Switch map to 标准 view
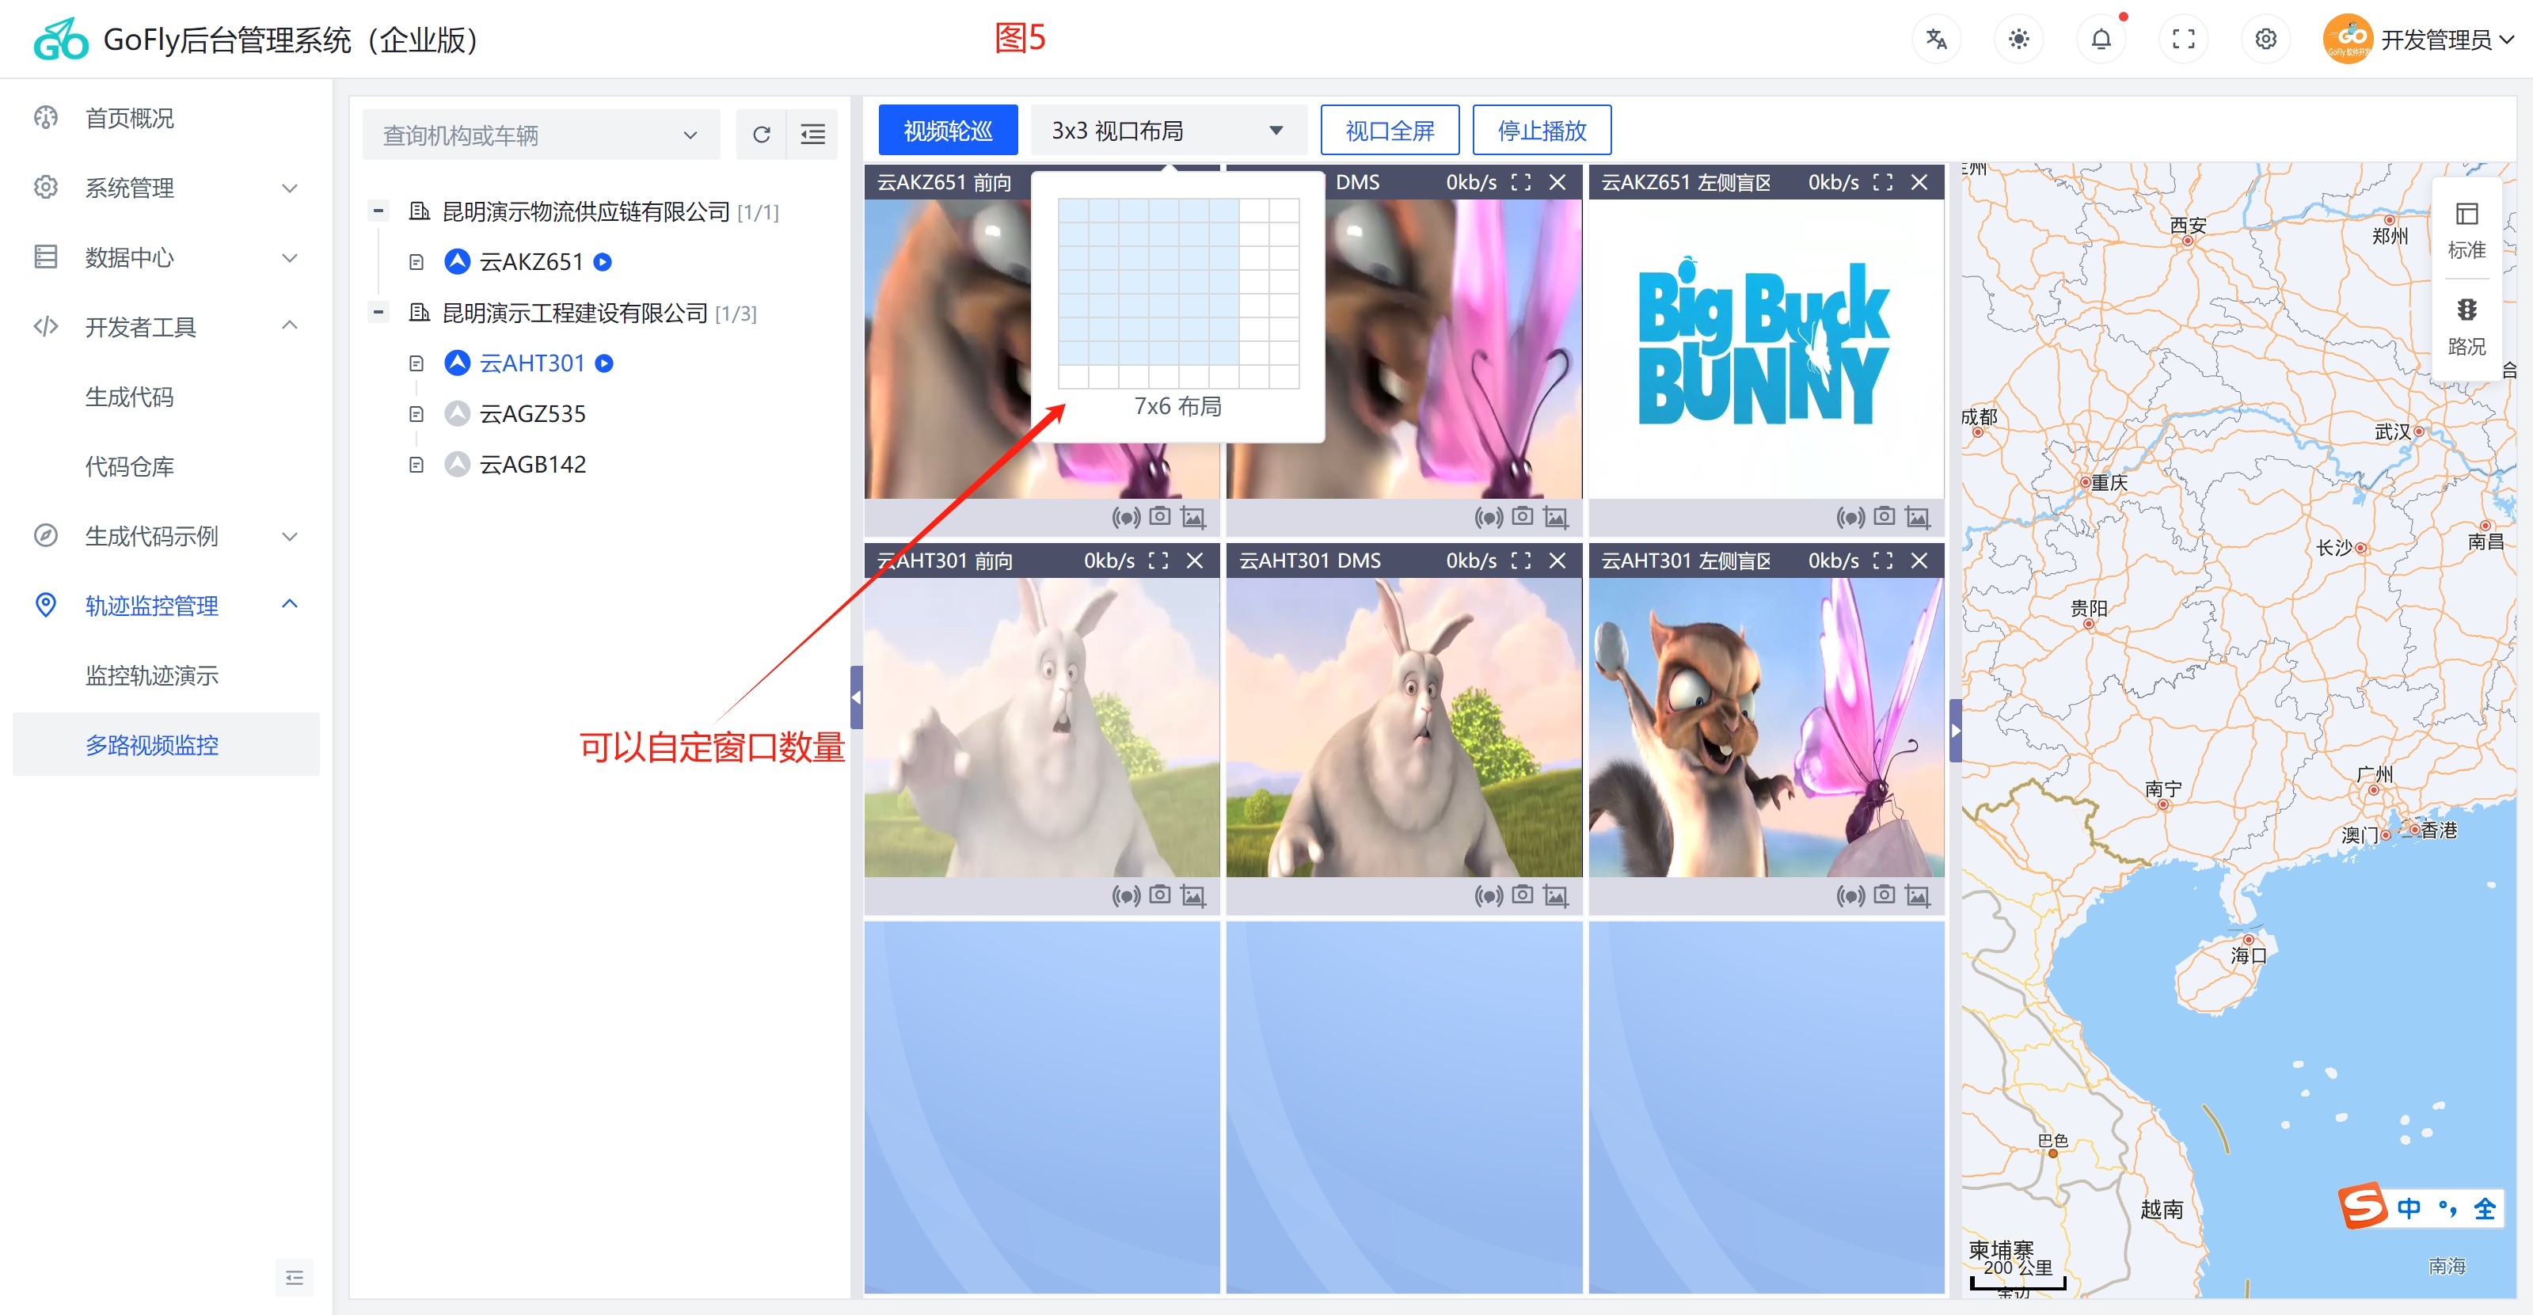The image size is (2533, 1315). (x=2466, y=231)
